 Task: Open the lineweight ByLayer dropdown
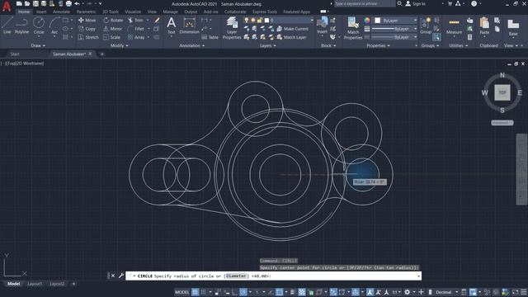pyautogui.click(x=394, y=29)
